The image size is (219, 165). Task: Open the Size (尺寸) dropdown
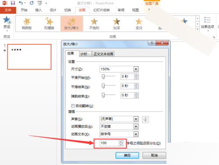136,69
